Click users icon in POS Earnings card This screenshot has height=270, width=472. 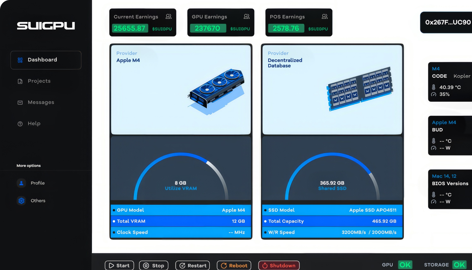(x=324, y=16)
